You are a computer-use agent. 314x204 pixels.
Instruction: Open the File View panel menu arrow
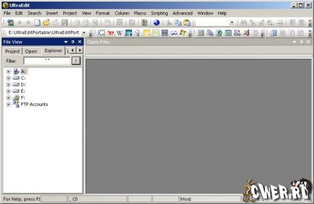coord(66,42)
